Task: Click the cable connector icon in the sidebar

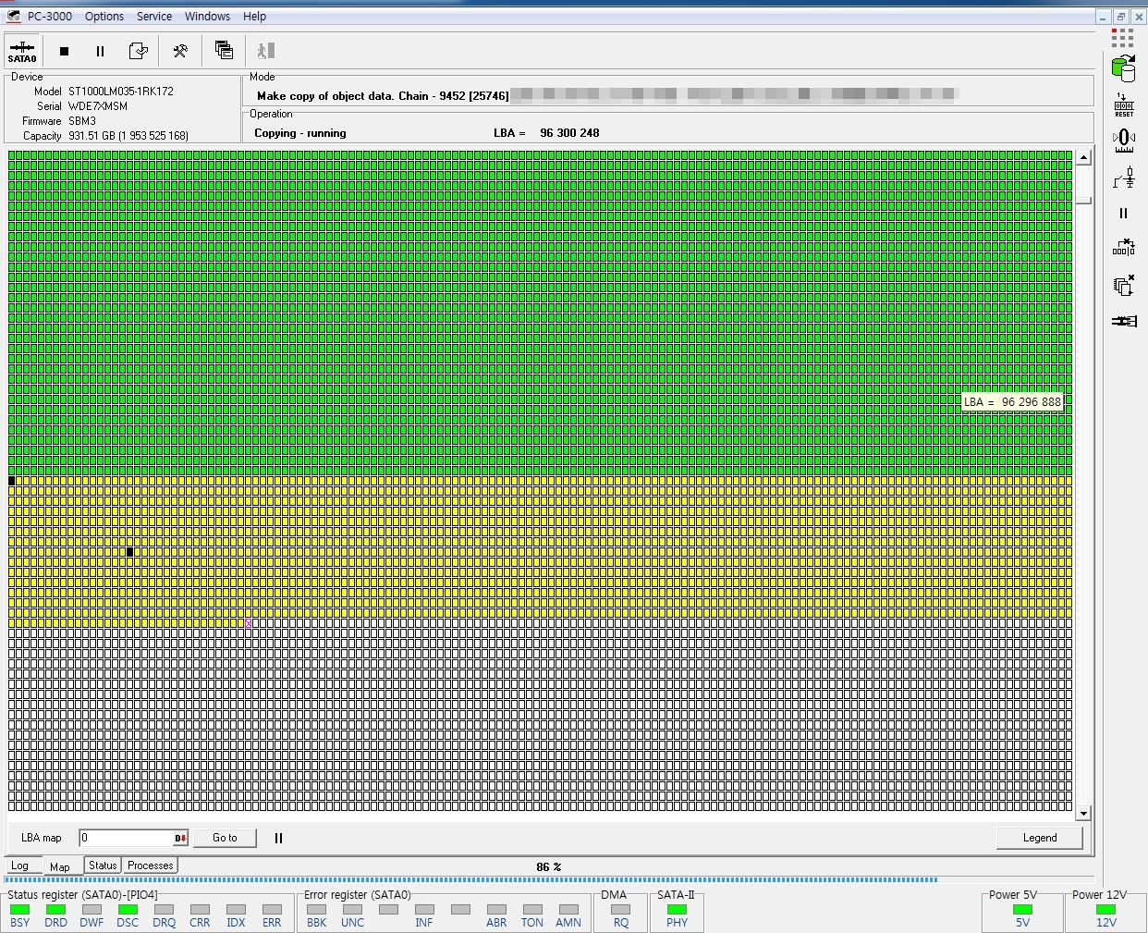Action: [x=1124, y=321]
